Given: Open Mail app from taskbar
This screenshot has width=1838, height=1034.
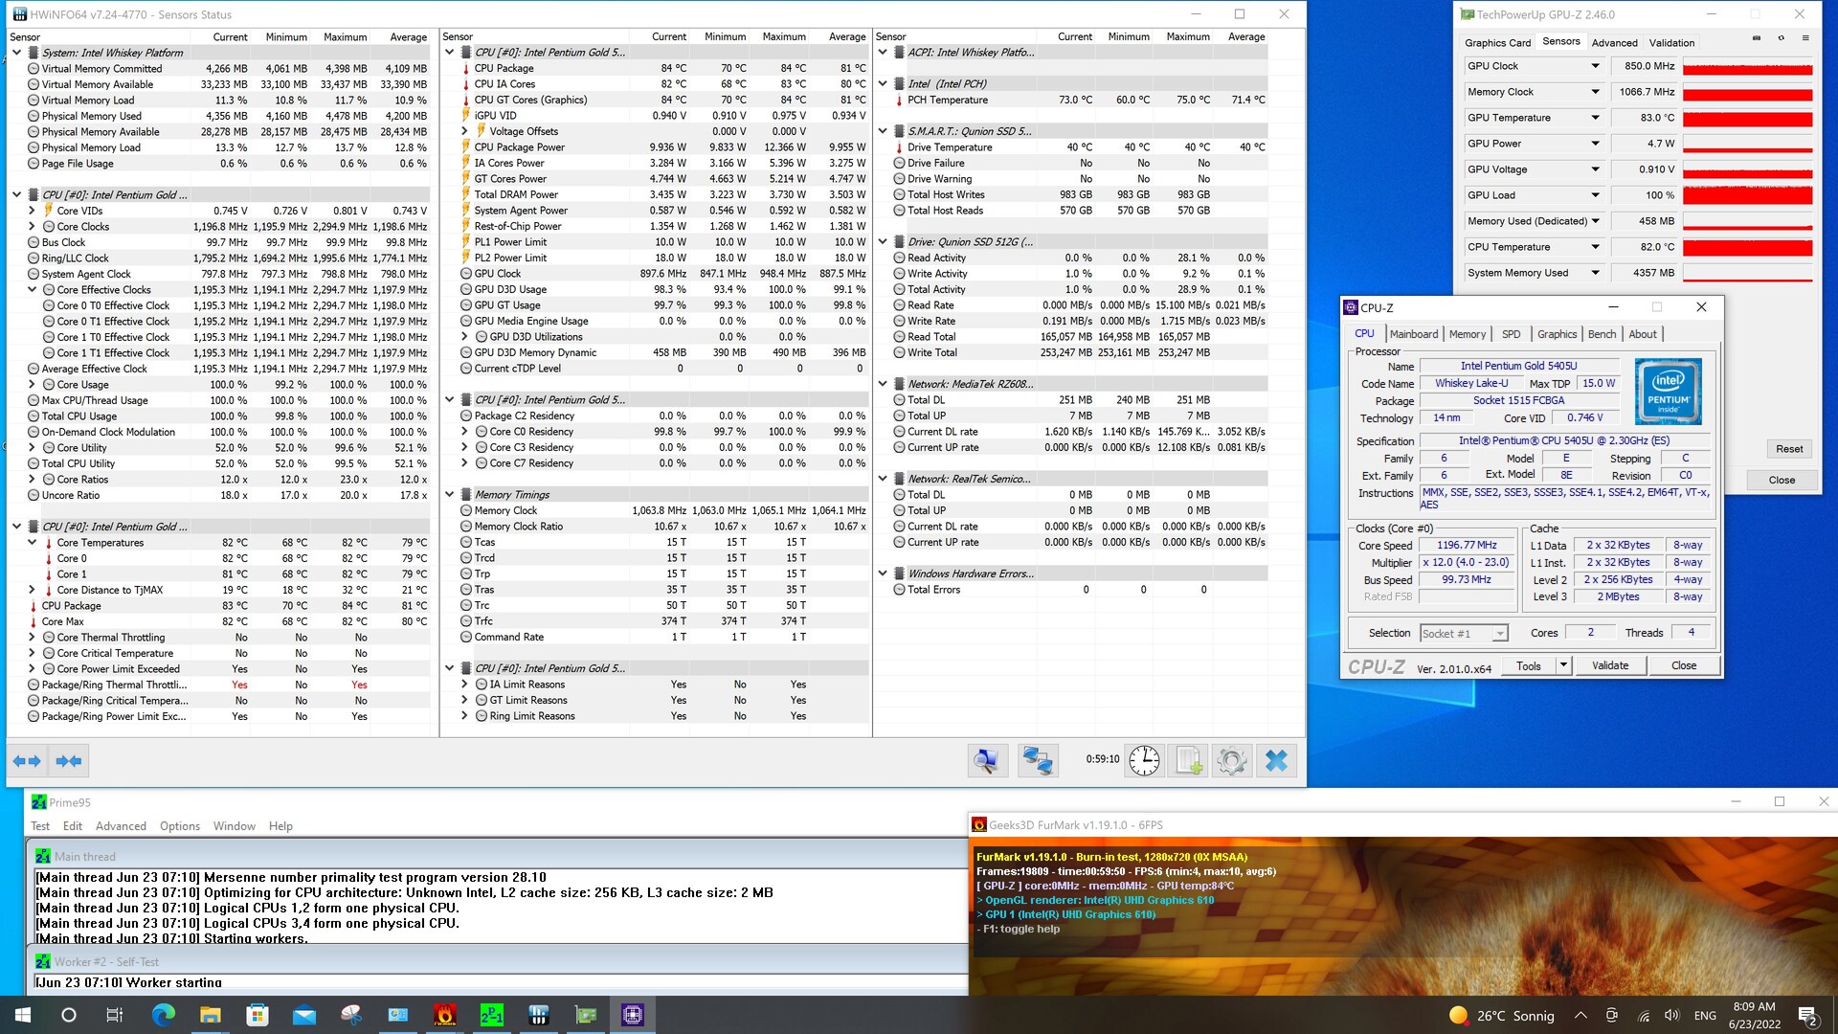Looking at the screenshot, I should coord(303,1015).
